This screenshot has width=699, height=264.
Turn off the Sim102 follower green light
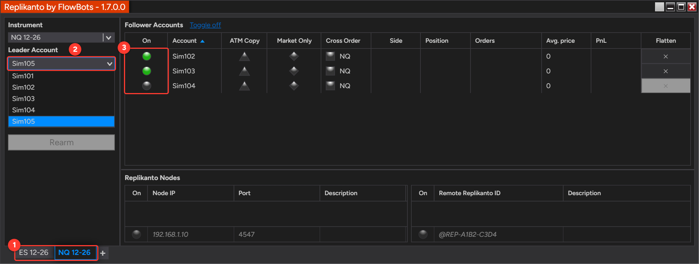tap(147, 56)
